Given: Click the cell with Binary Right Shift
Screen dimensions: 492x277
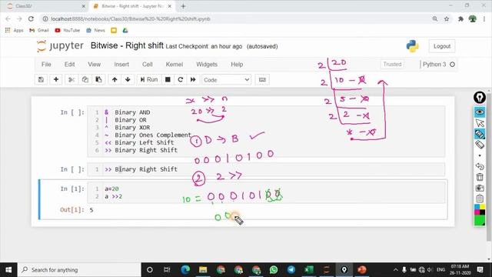Looking at the screenshot, I should coord(266,169).
